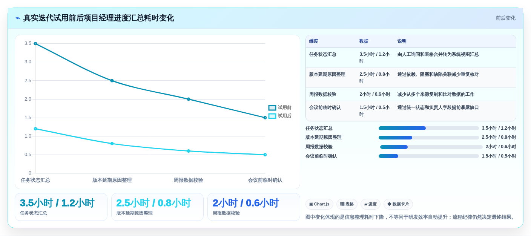Click the 表格 tag chip
The width and height of the screenshot is (531, 236).
[x=347, y=204]
